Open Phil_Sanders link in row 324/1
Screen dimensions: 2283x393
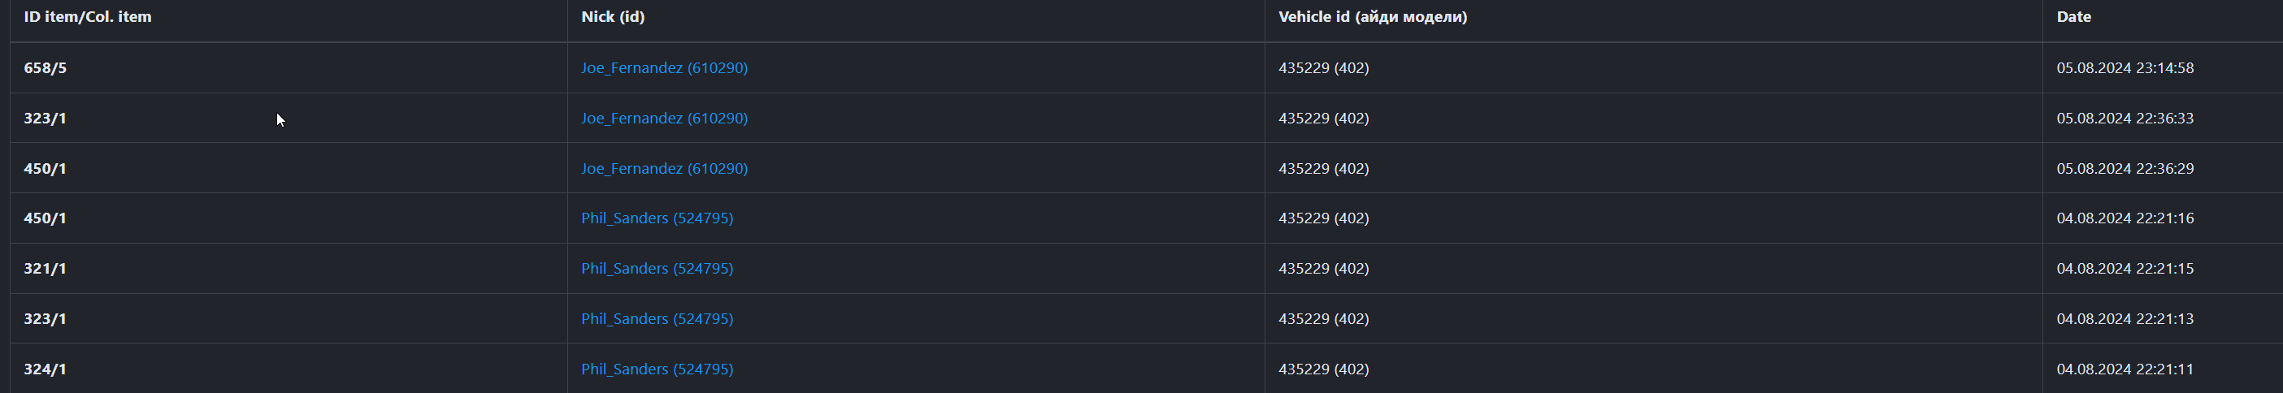coord(657,369)
